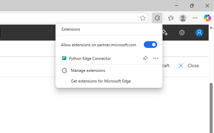Open Get extensions for Microsoft Edge
214x133 pixels.
[109, 81]
